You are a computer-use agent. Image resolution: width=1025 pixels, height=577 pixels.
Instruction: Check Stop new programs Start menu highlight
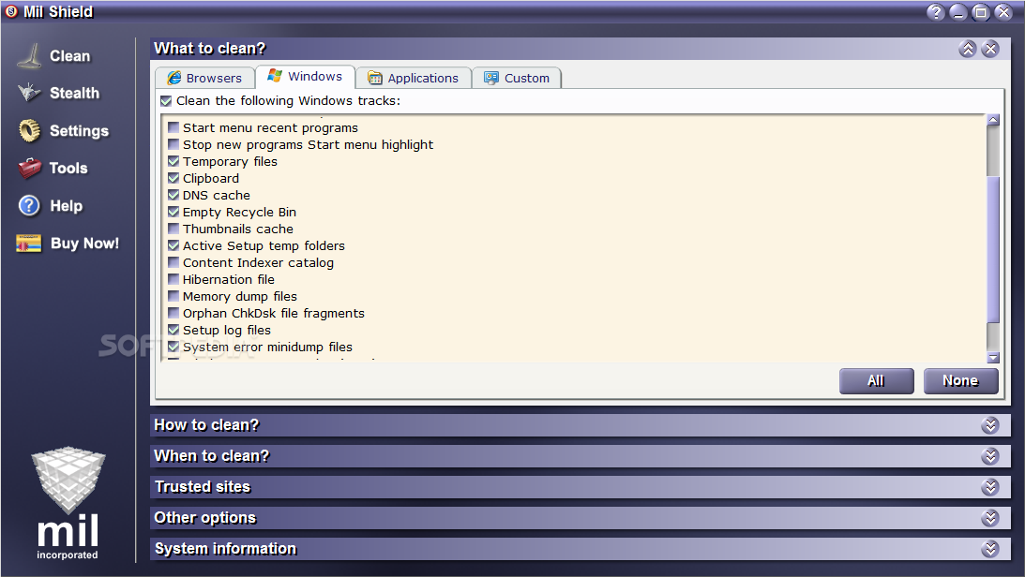173,144
